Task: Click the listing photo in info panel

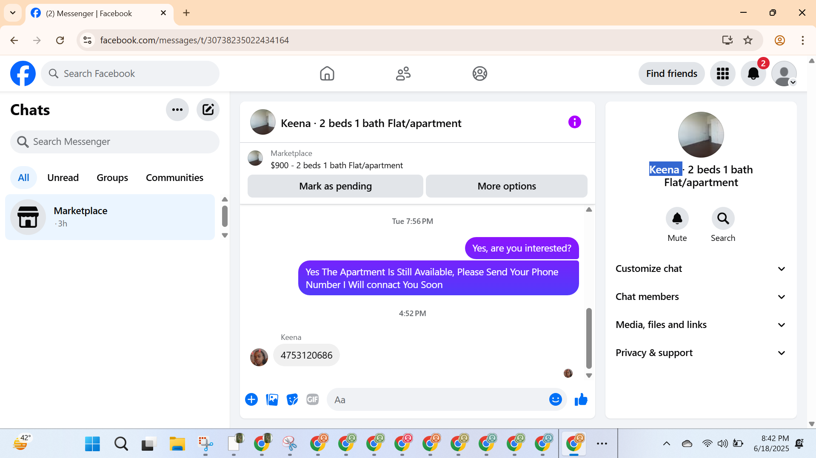Action: tap(701, 135)
